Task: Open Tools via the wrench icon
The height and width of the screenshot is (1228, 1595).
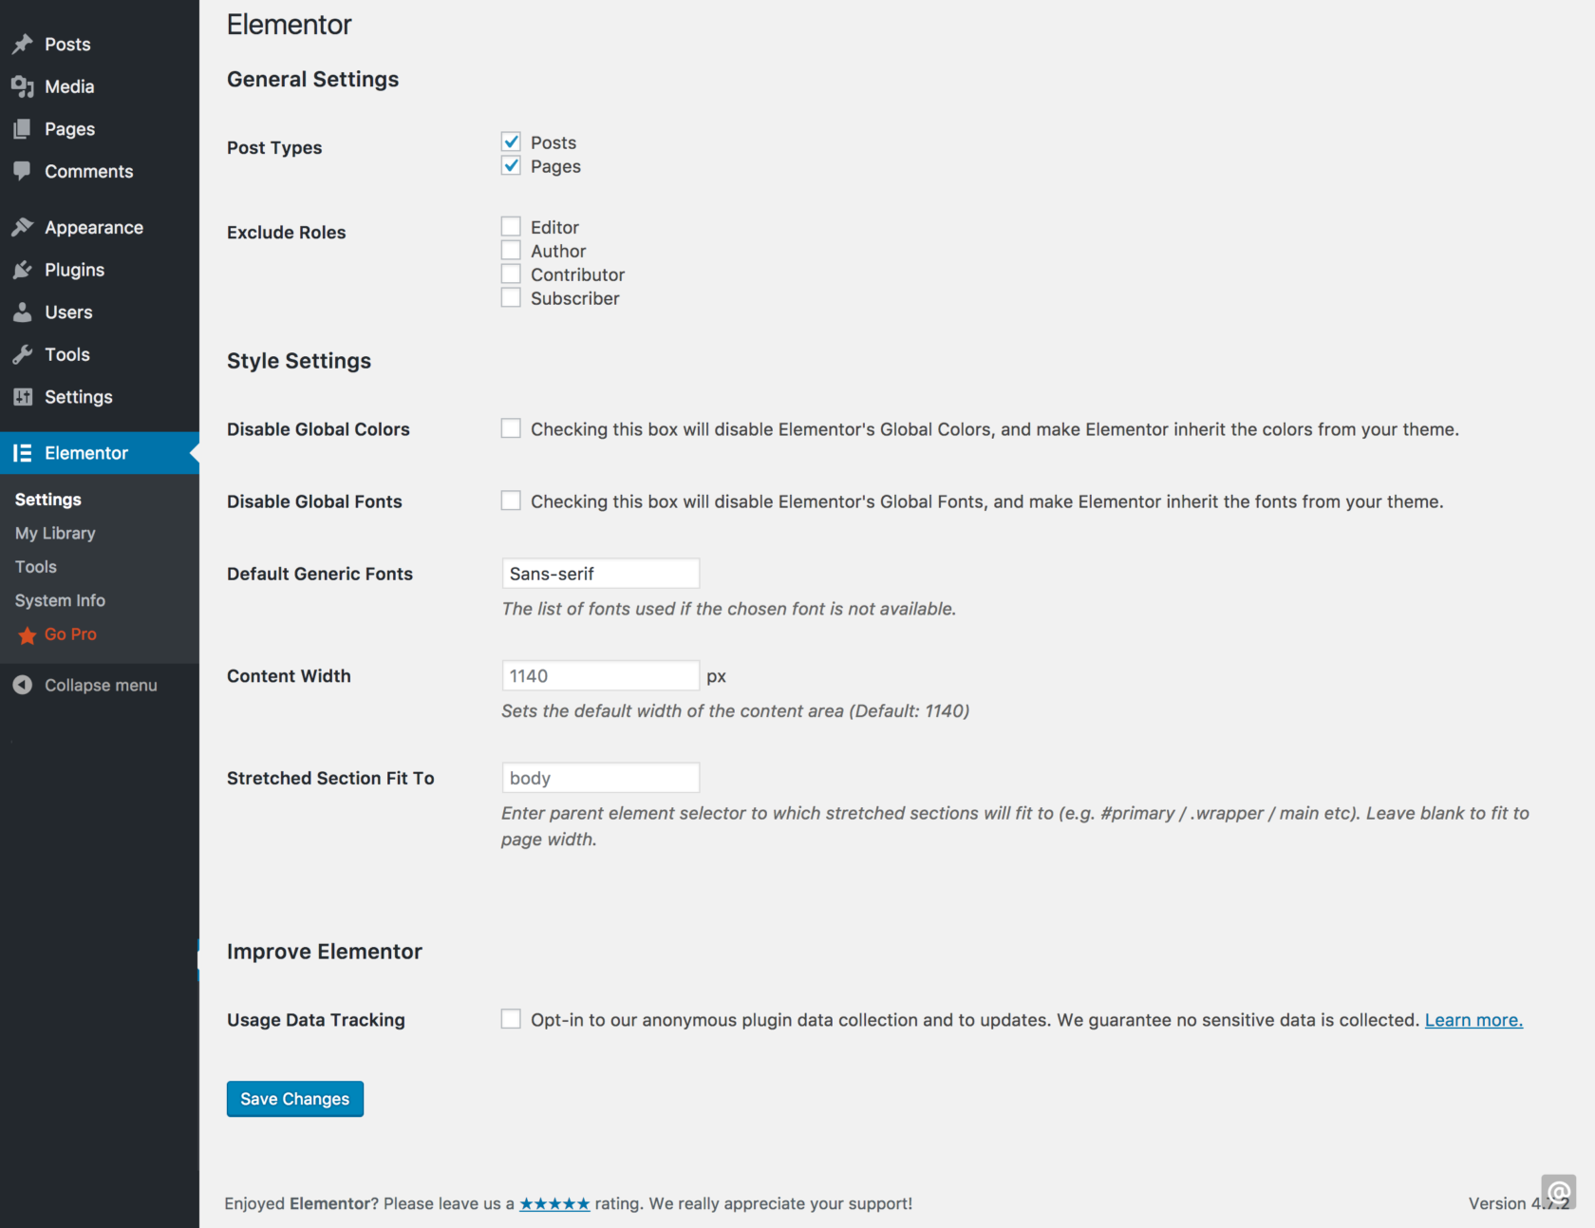Action: (23, 354)
